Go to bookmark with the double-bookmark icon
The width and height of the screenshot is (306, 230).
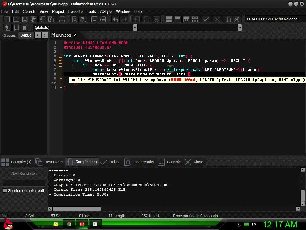[x=25, y=28]
